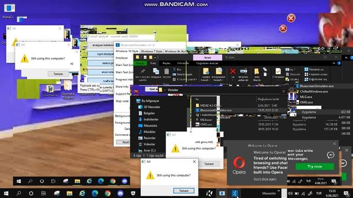Click Reset in BluescreenSimulator window
This screenshot has height=198, width=353.
tap(124, 142)
